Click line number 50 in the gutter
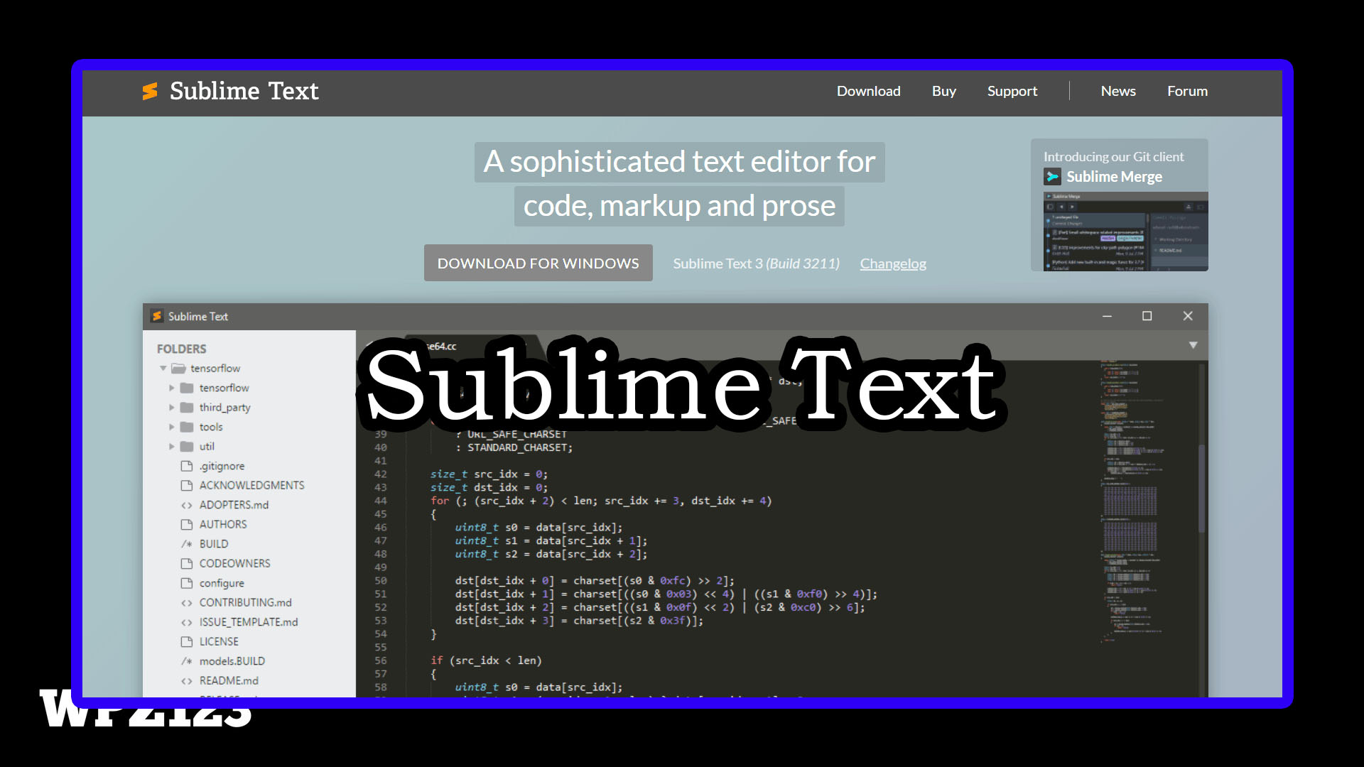 tap(381, 581)
